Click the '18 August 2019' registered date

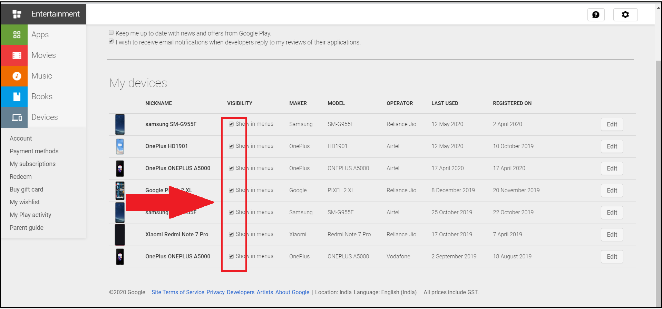[512, 256]
